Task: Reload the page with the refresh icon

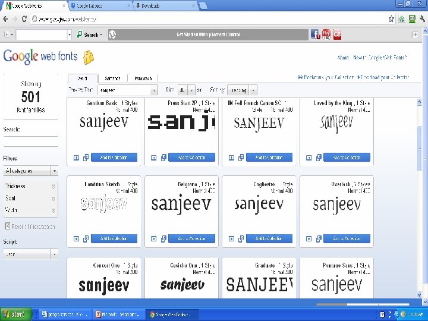Action: [x=24, y=19]
